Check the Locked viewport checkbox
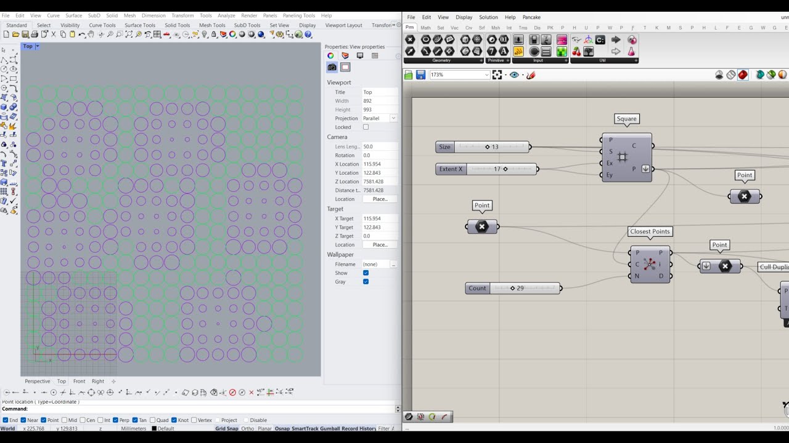The width and height of the screenshot is (789, 443). click(x=366, y=127)
